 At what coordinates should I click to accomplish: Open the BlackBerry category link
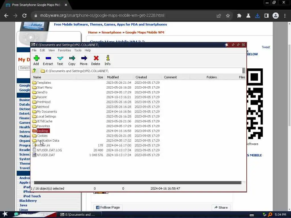tap(28, 201)
